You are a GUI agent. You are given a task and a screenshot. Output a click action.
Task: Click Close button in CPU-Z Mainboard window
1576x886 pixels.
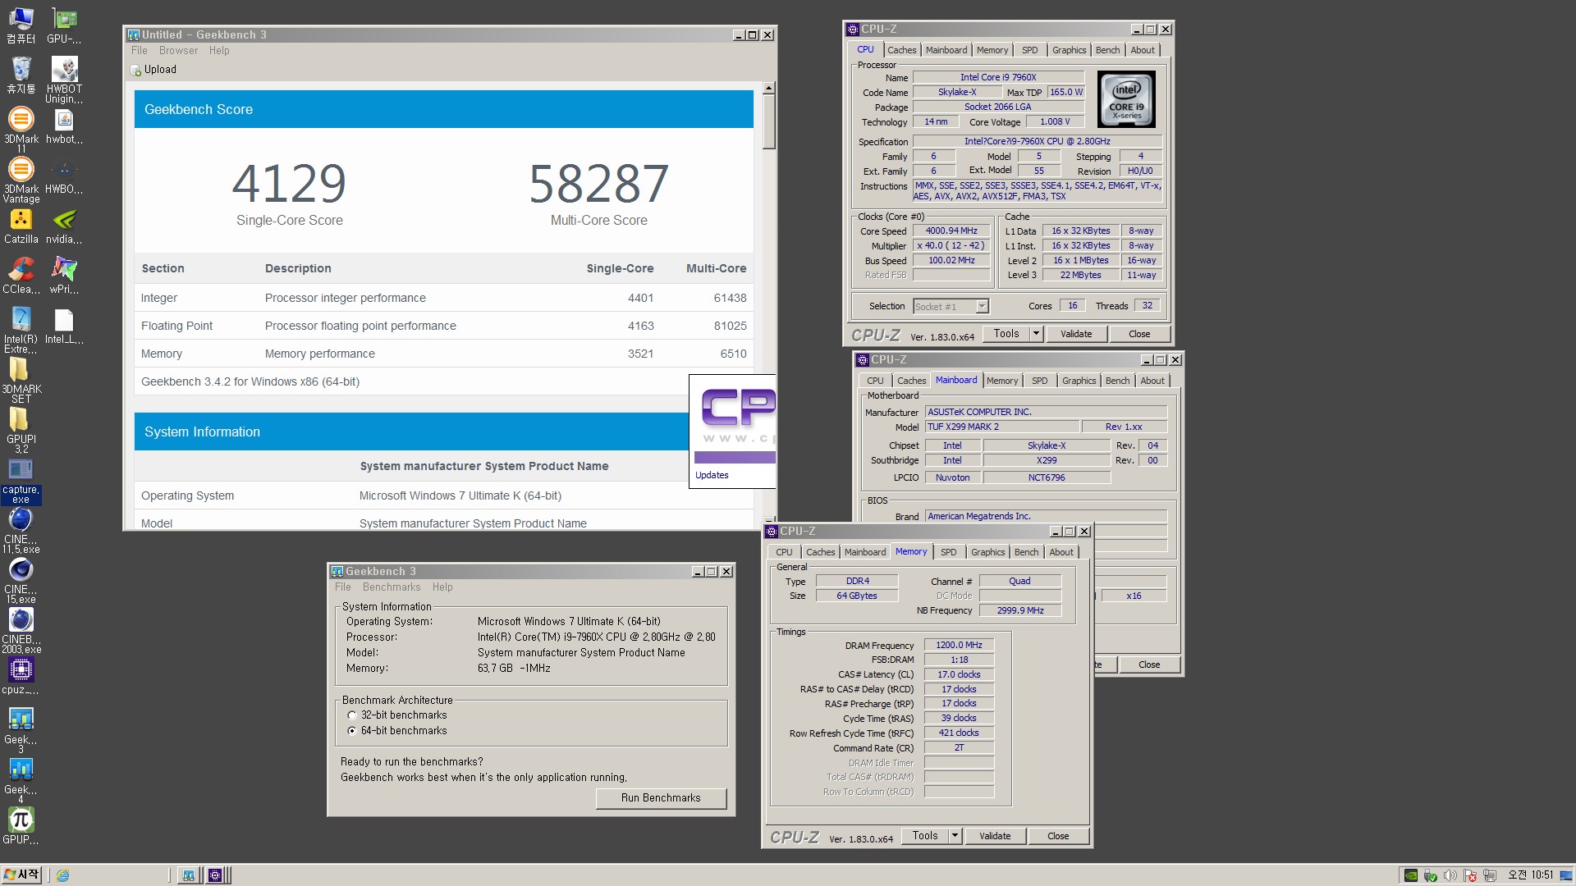pos(1149,664)
